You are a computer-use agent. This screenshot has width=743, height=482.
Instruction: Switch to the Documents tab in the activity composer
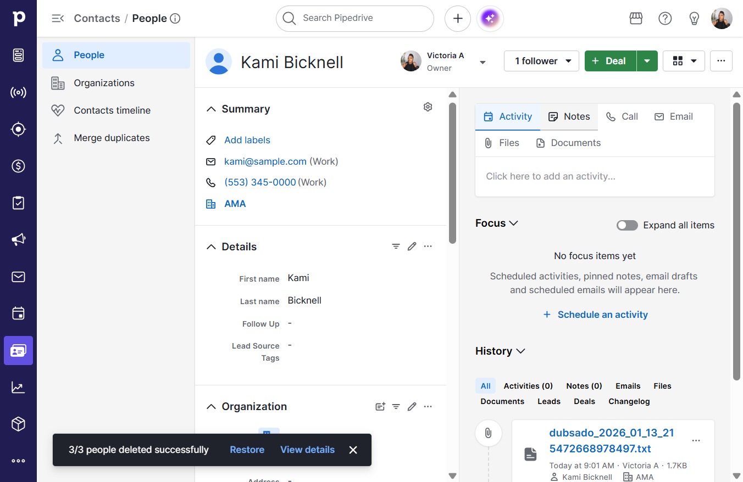click(568, 143)
